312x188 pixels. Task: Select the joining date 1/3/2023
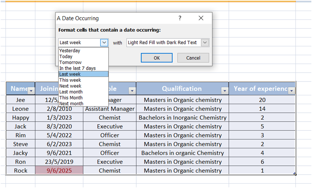59,117
